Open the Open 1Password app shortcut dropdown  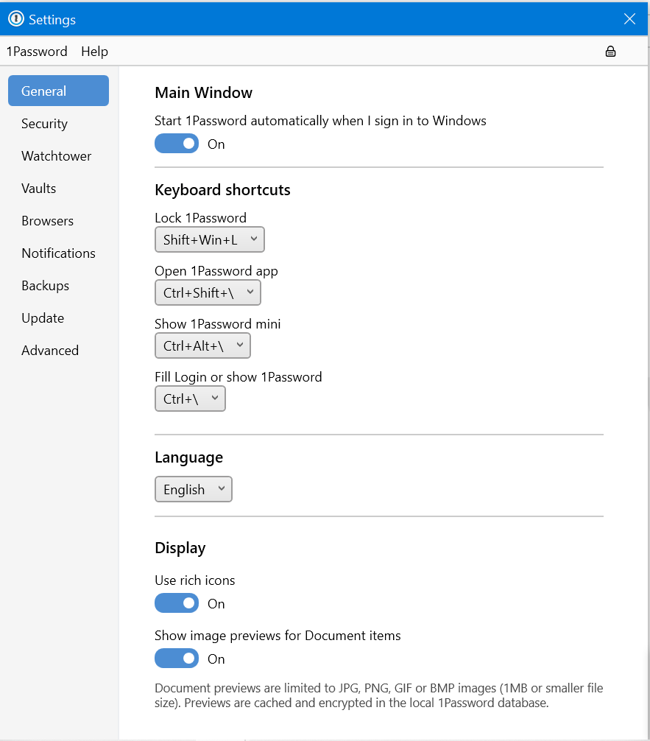point(208,292)
